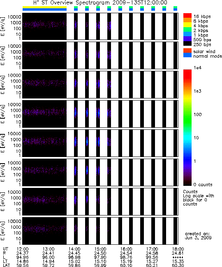Click the long yellow telemetry bar above plots

coord(44,7)
